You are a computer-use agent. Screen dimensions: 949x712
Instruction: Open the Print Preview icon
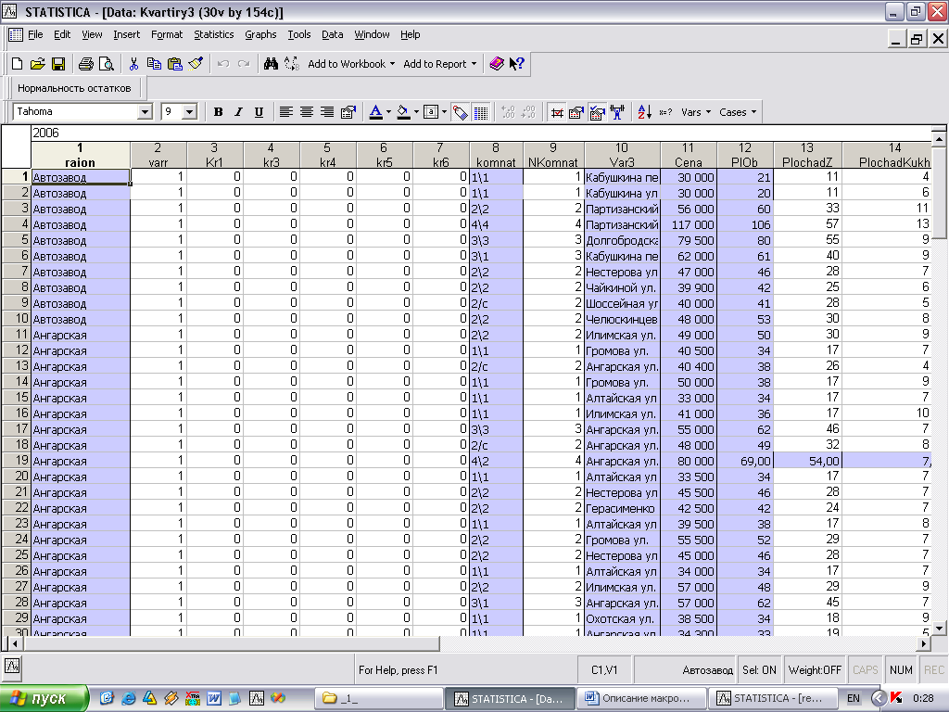tap(106, 64)
